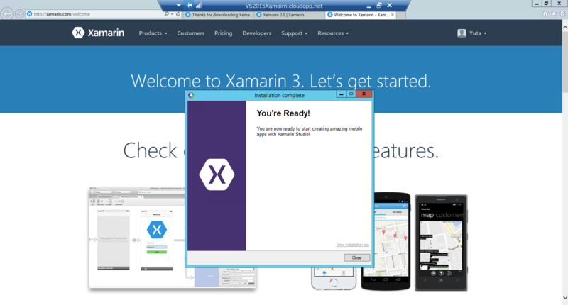The height and width of the screenshot is (305, 568).
Task: Click the connection signal bars icon
Action: (x=199, y=5)
